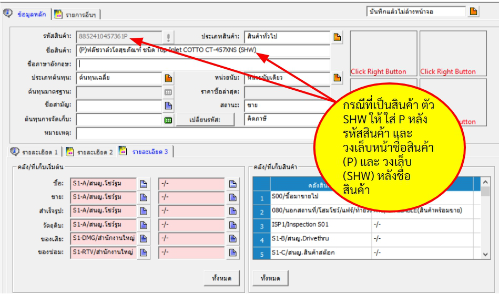Open lookup icon for หน่วยนับ
This screenshot has height=295, width=499.
pos(337,78)
